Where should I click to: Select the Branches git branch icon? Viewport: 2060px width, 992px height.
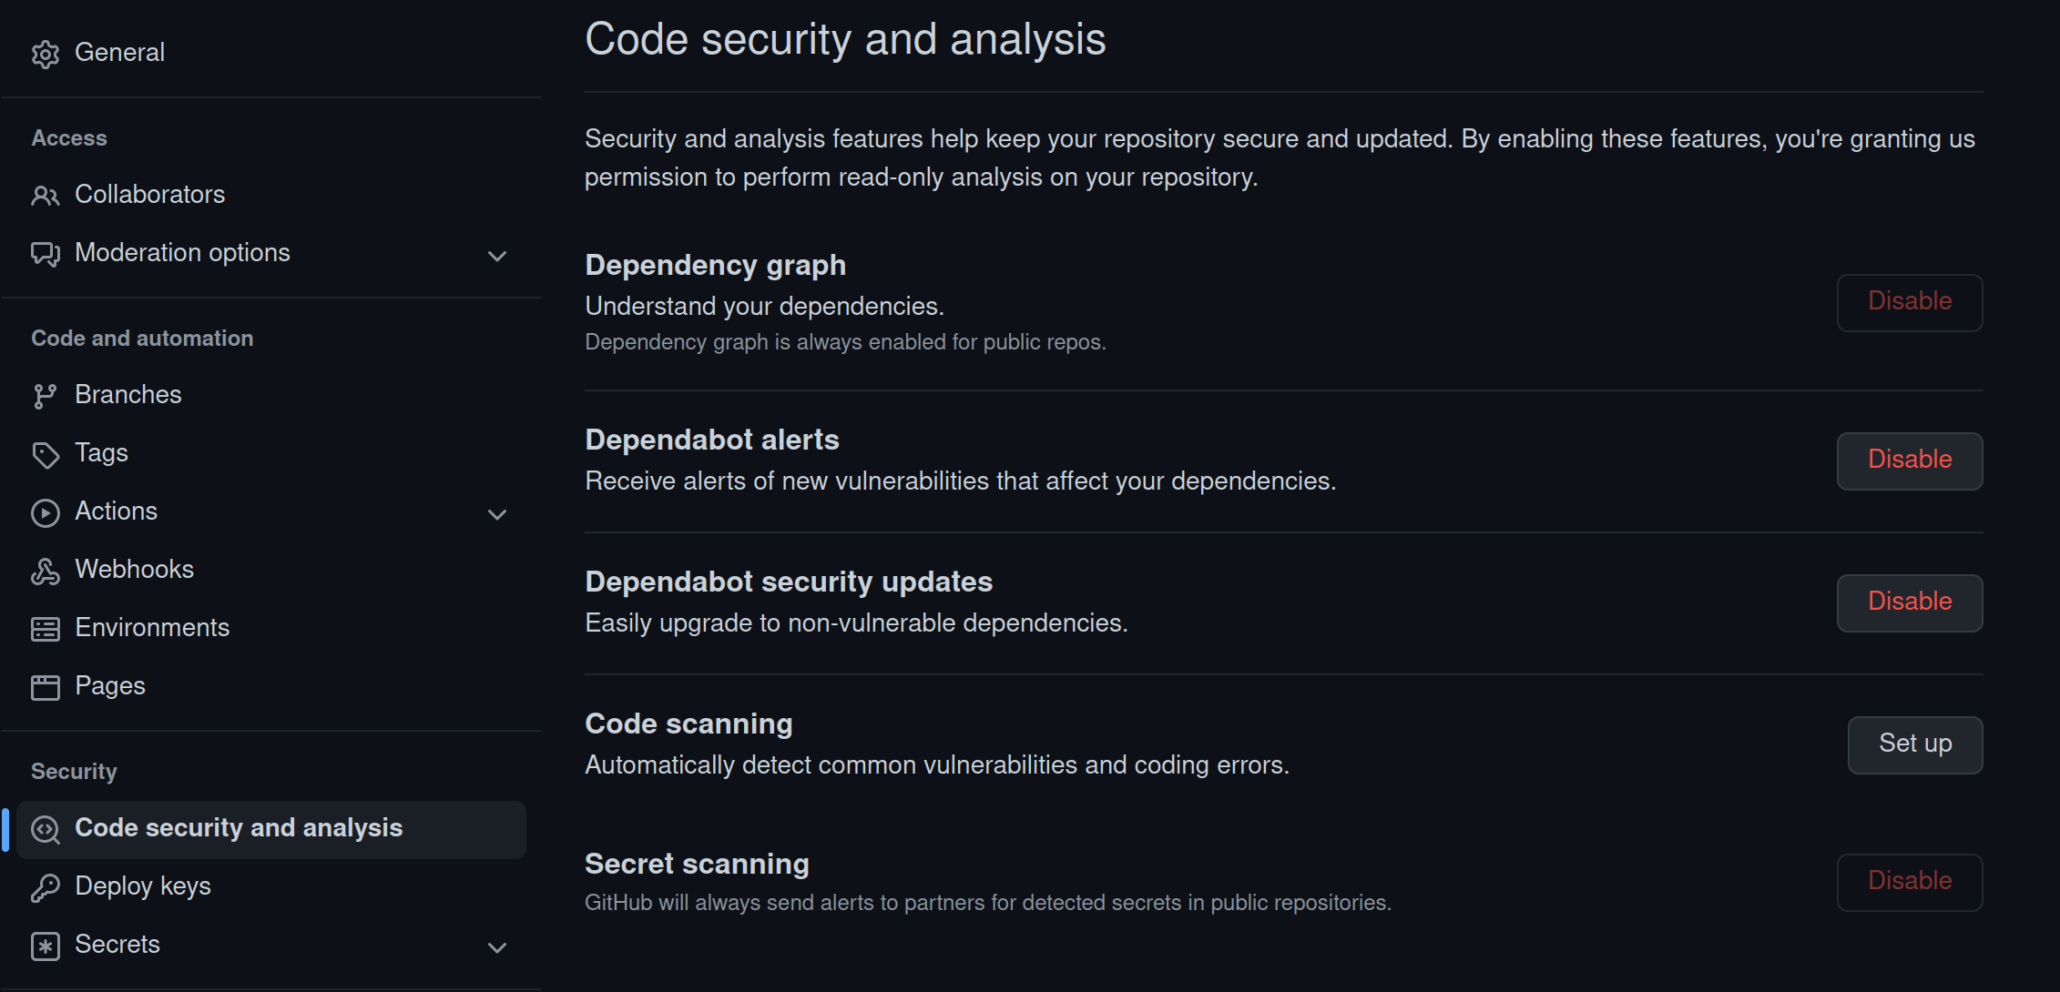(45, 394)
